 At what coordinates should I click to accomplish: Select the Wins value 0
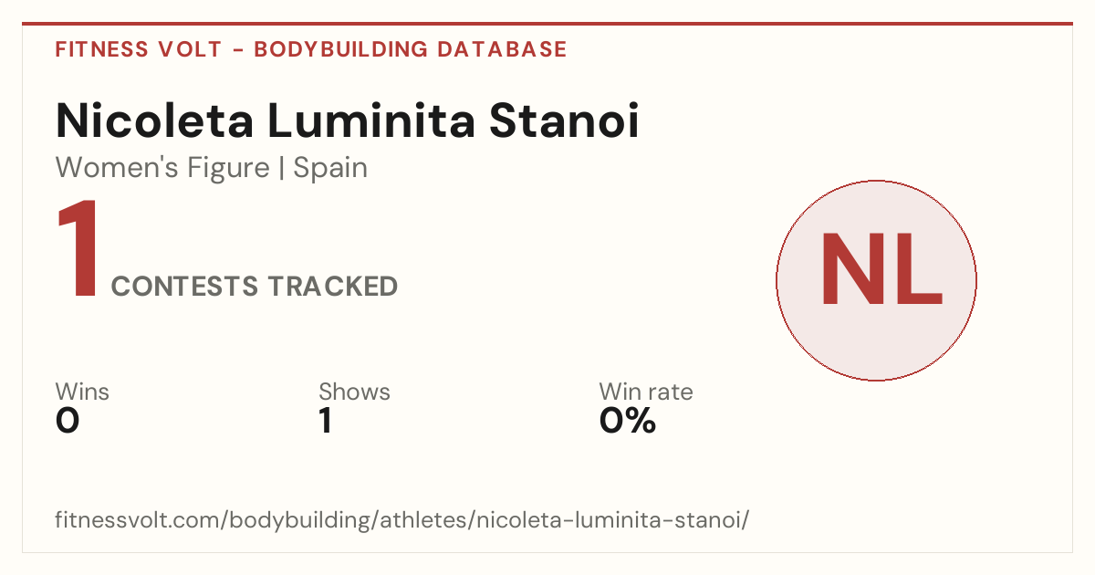(68, 421)
